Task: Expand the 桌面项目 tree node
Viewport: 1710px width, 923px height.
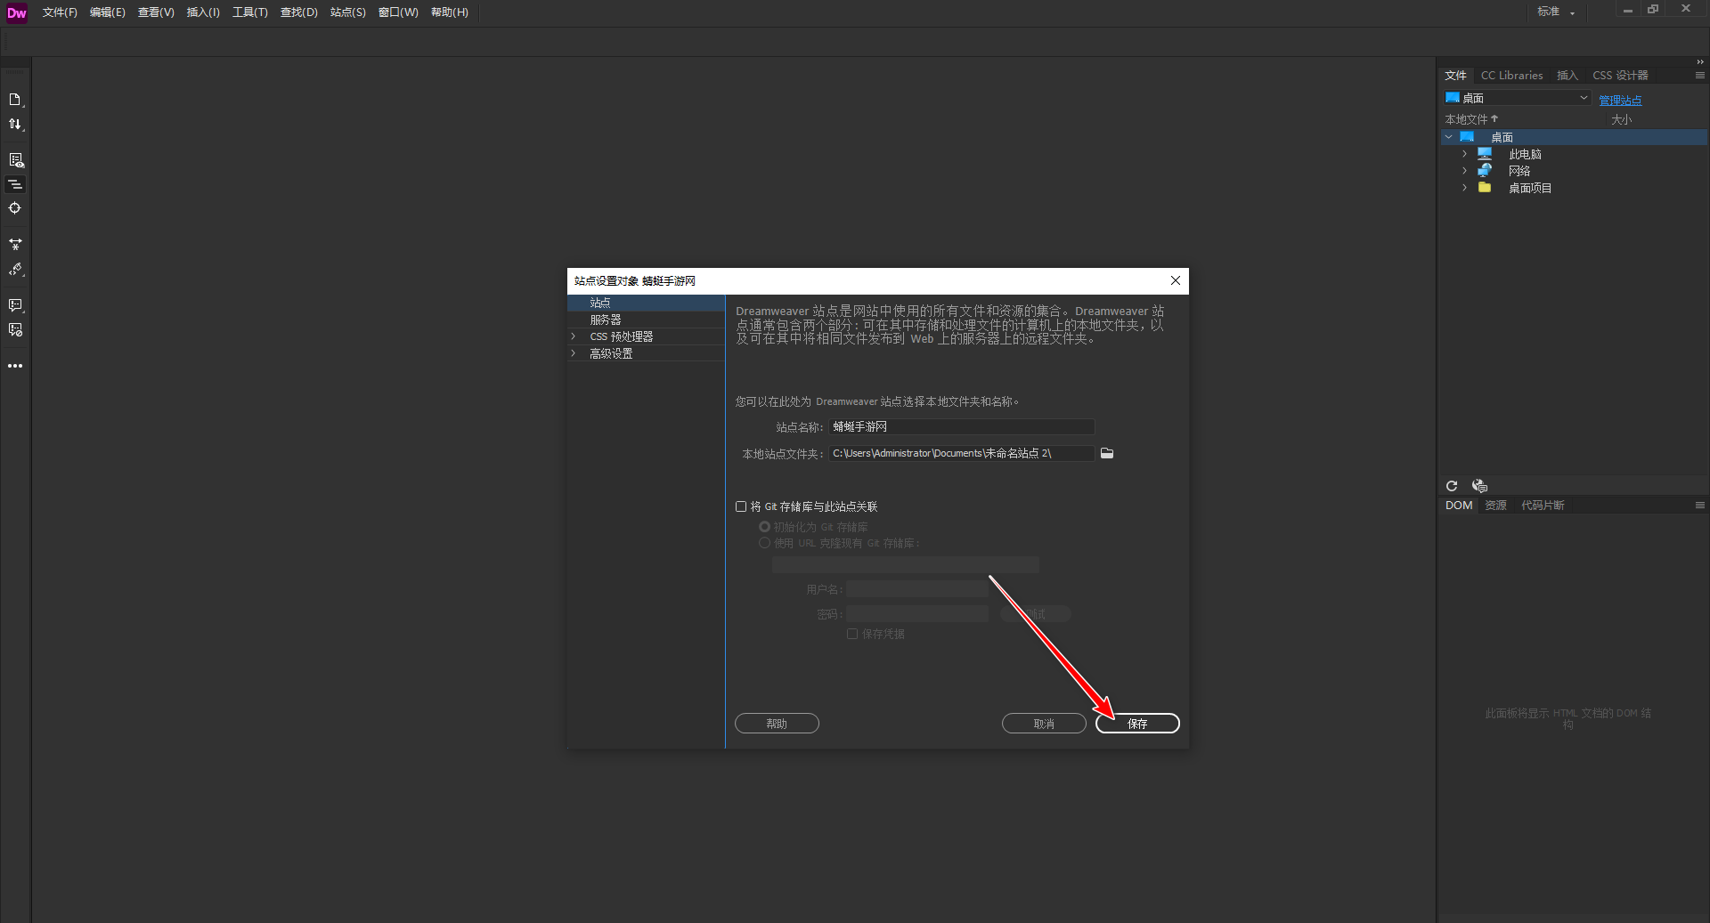Action: click(1464, 188)
